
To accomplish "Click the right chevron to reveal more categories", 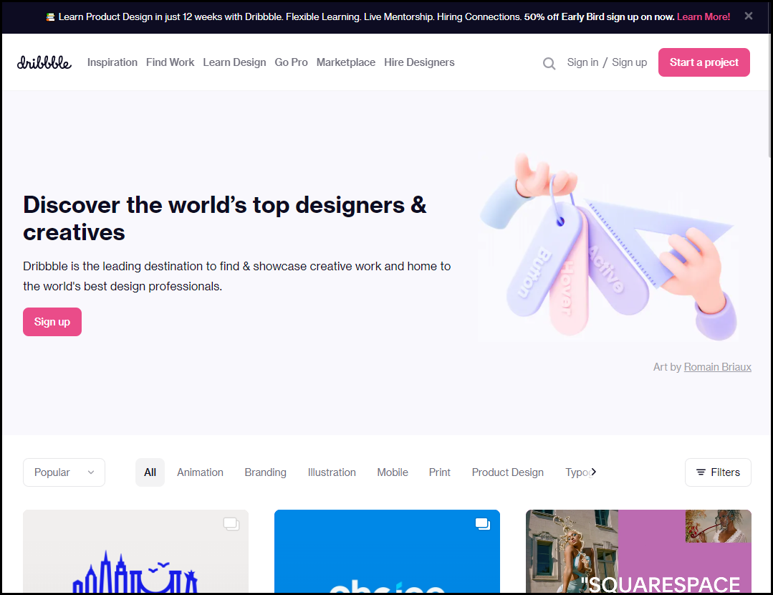I will (592, 472).
